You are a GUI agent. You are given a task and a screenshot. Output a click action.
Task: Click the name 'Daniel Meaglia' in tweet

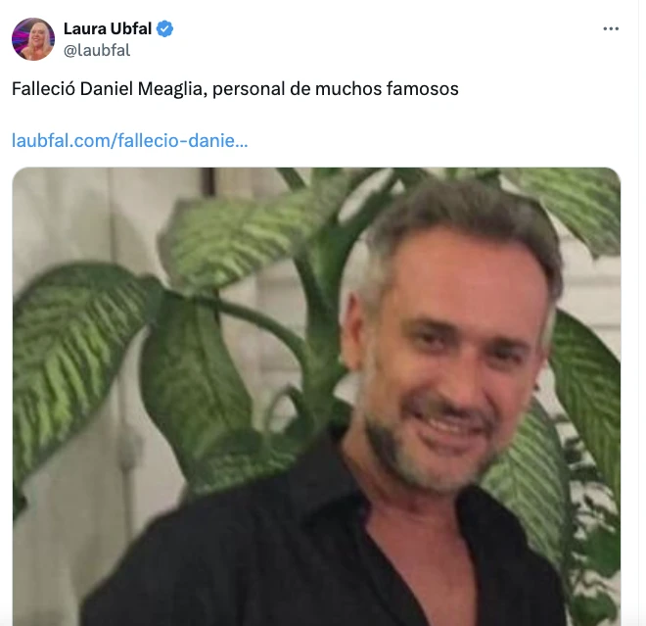(x=141, y=89)
